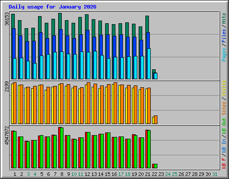Click the 2199 axis maximum value
The width and height of the screenshot is (229, 179).
[7, 86]
